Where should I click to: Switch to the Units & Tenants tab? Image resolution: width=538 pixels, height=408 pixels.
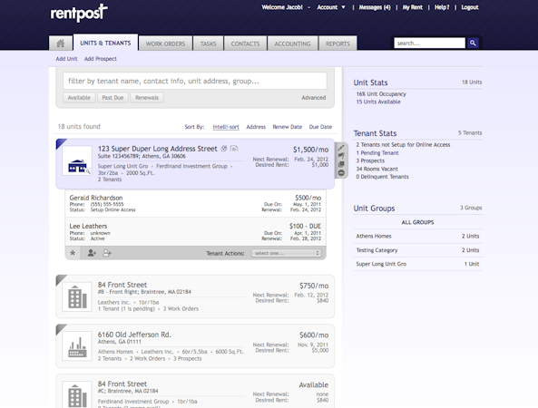105,43
